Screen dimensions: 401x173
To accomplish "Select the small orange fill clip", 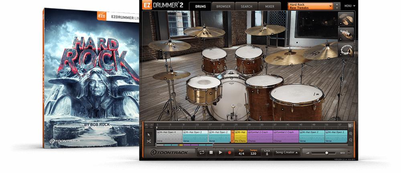I will [x=233, y=136].
